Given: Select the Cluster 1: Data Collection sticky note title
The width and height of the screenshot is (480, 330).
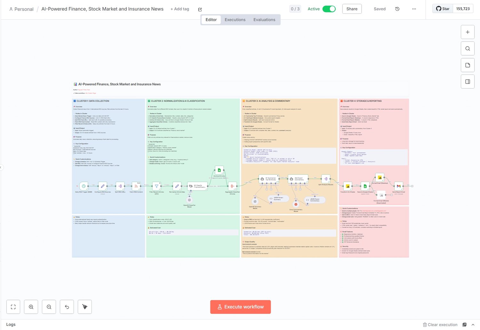Looking at the screenshot, I should [x=93, y=101].
